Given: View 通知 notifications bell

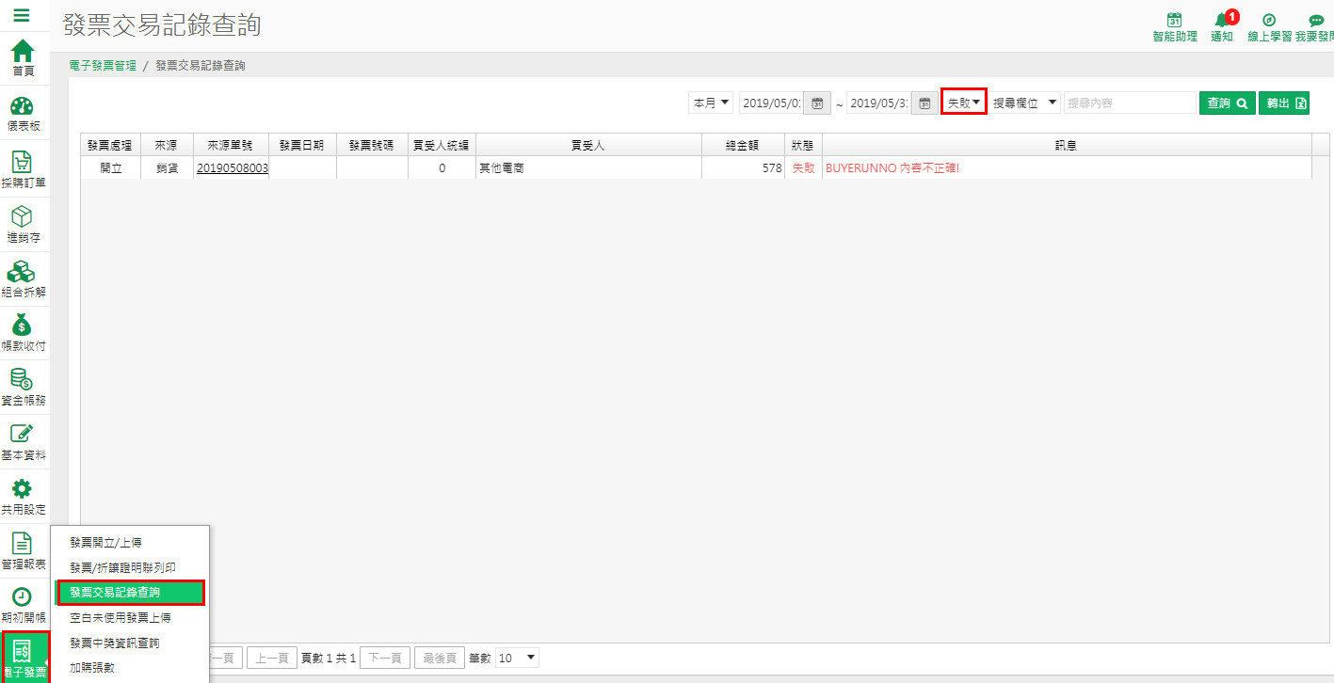Looking at the screenshot, I should (x=1222, y=27).
